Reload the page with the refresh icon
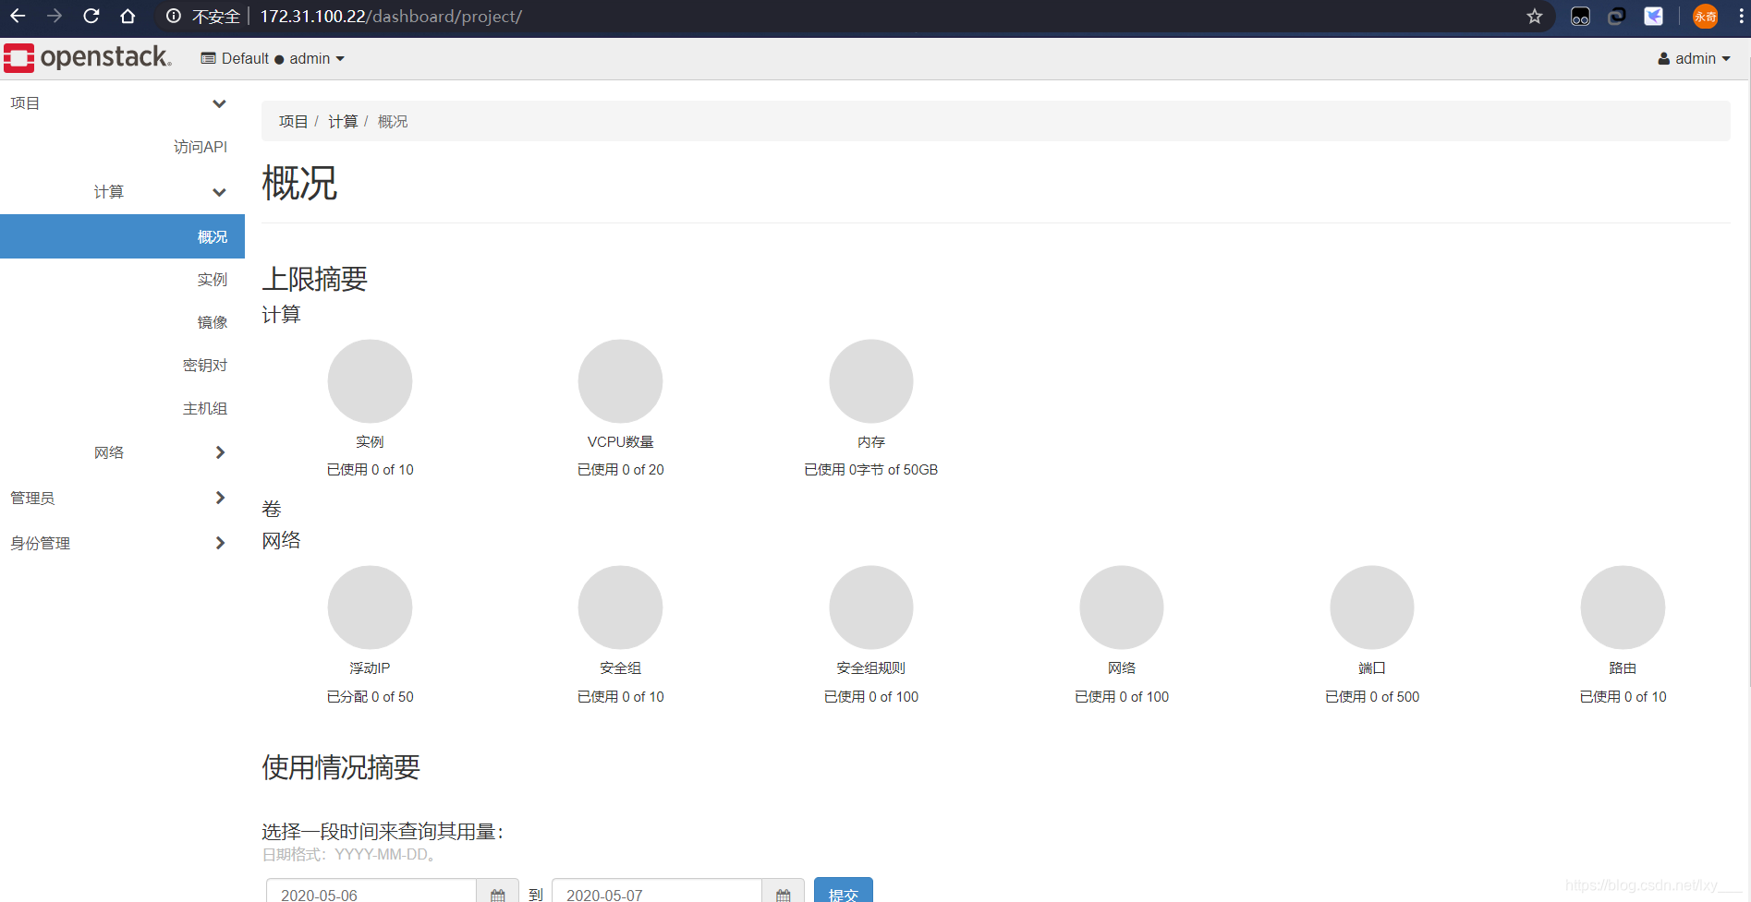The height and width of the screenshot is (902, 1751). click(91, 16)
